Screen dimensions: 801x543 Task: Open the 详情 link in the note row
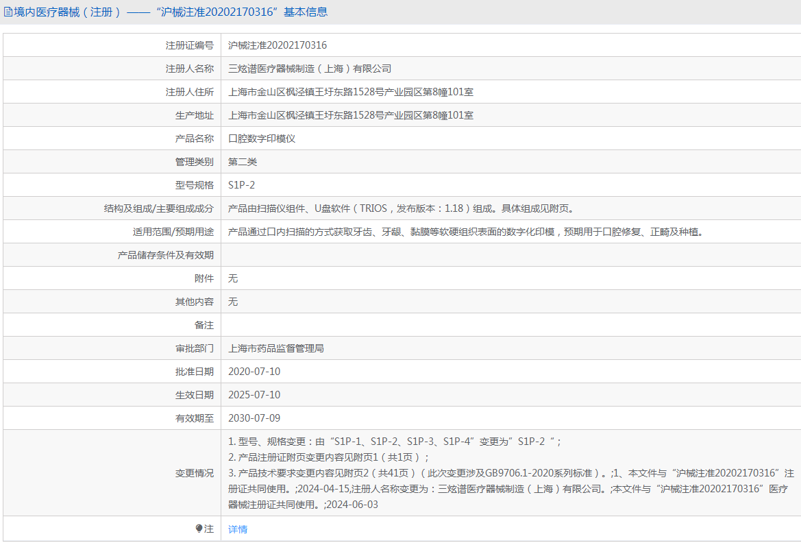tap(238, 529)
